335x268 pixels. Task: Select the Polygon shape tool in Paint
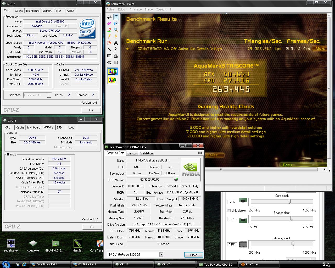click(116, 56)
